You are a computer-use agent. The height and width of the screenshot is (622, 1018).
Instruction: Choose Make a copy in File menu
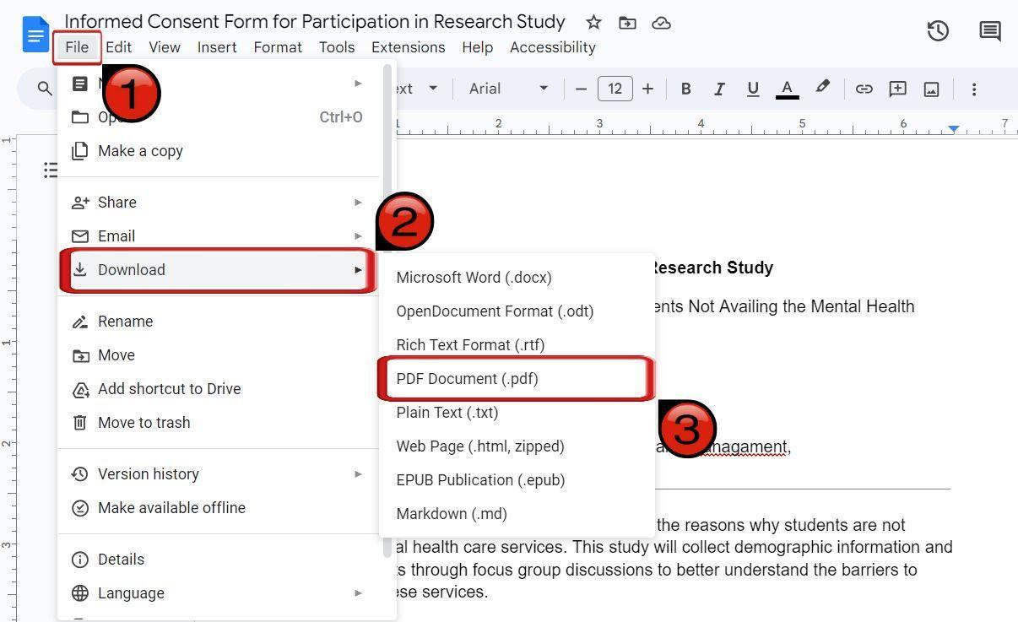pyautogui.click(x=219, y=151)
